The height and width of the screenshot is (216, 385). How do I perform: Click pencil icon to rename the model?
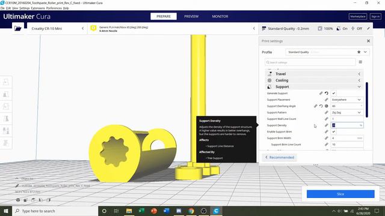coord(17,185)
